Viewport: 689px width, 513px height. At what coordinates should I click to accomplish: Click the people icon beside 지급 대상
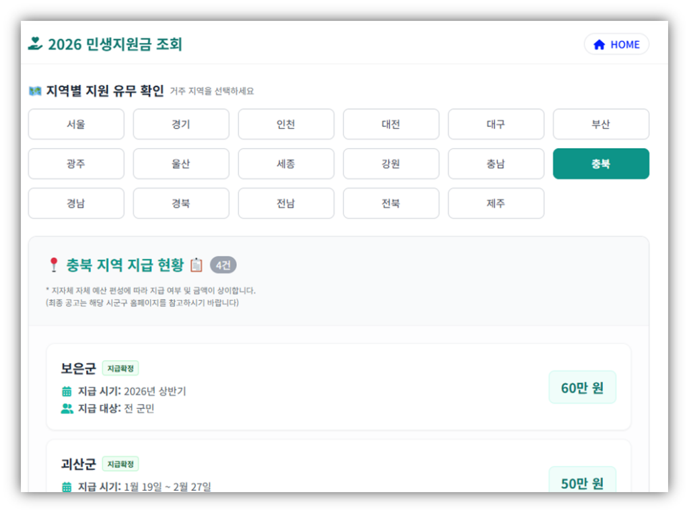pos(67,409)
